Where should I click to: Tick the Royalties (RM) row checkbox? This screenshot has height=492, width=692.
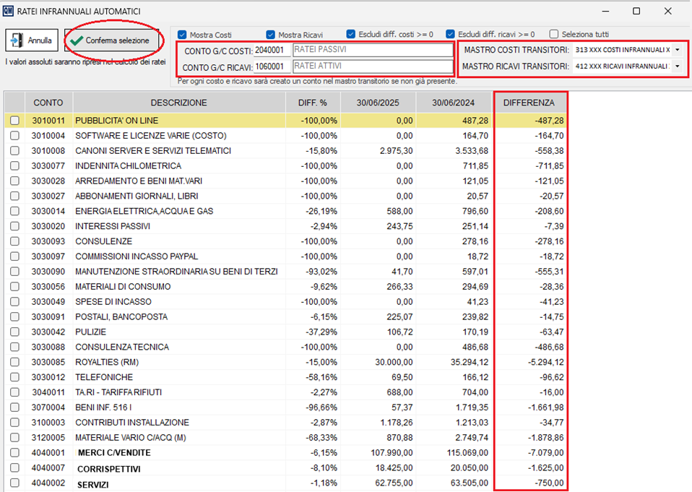(14, 362)
